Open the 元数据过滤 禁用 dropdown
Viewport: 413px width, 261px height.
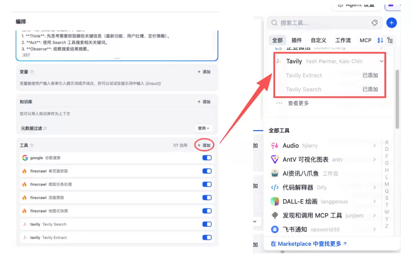[203, 128]
